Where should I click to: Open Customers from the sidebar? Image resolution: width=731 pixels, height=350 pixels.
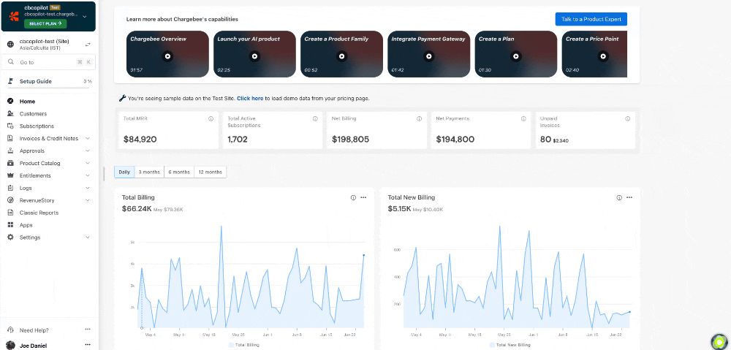pyautogui.click(x=33, y=114)
